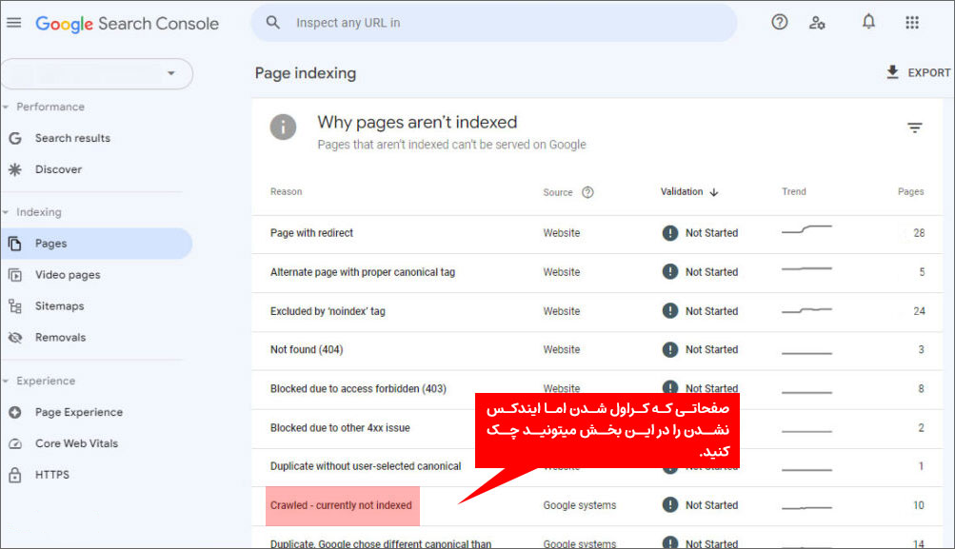Click the Reason column header
This screenshot has width=955, height=549.
(287, 192)
